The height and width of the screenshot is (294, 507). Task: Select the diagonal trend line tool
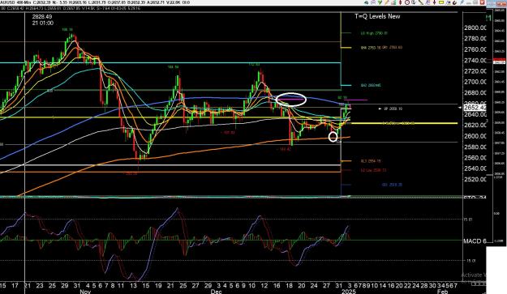coord(421,2)
